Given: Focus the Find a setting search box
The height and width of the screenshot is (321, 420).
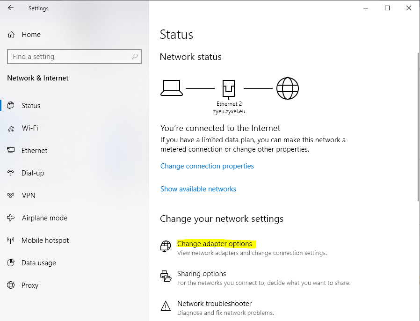Looking at the screenshot, I should (x=70, y=57).
